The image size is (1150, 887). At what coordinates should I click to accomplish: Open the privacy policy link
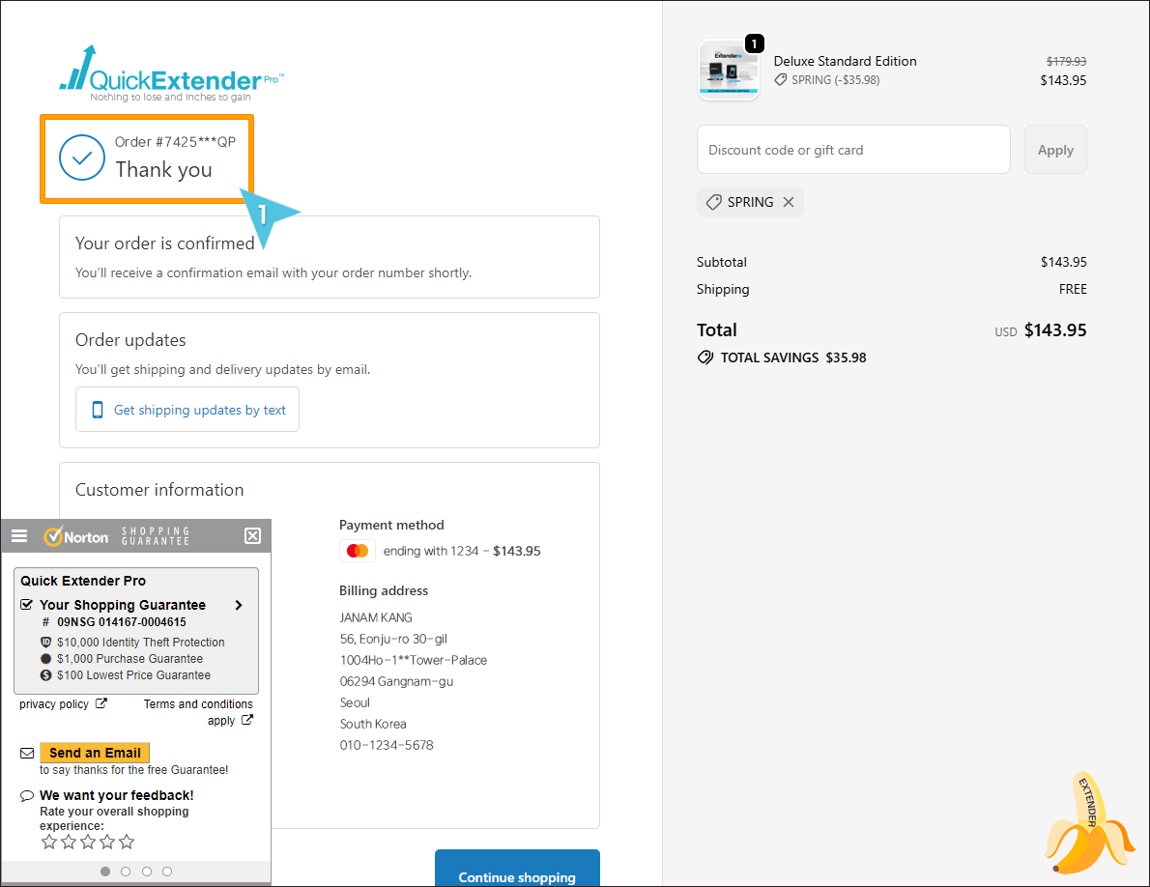54,703
